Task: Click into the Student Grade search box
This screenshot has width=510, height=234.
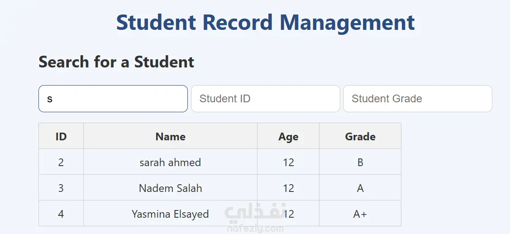Action: 417,99
